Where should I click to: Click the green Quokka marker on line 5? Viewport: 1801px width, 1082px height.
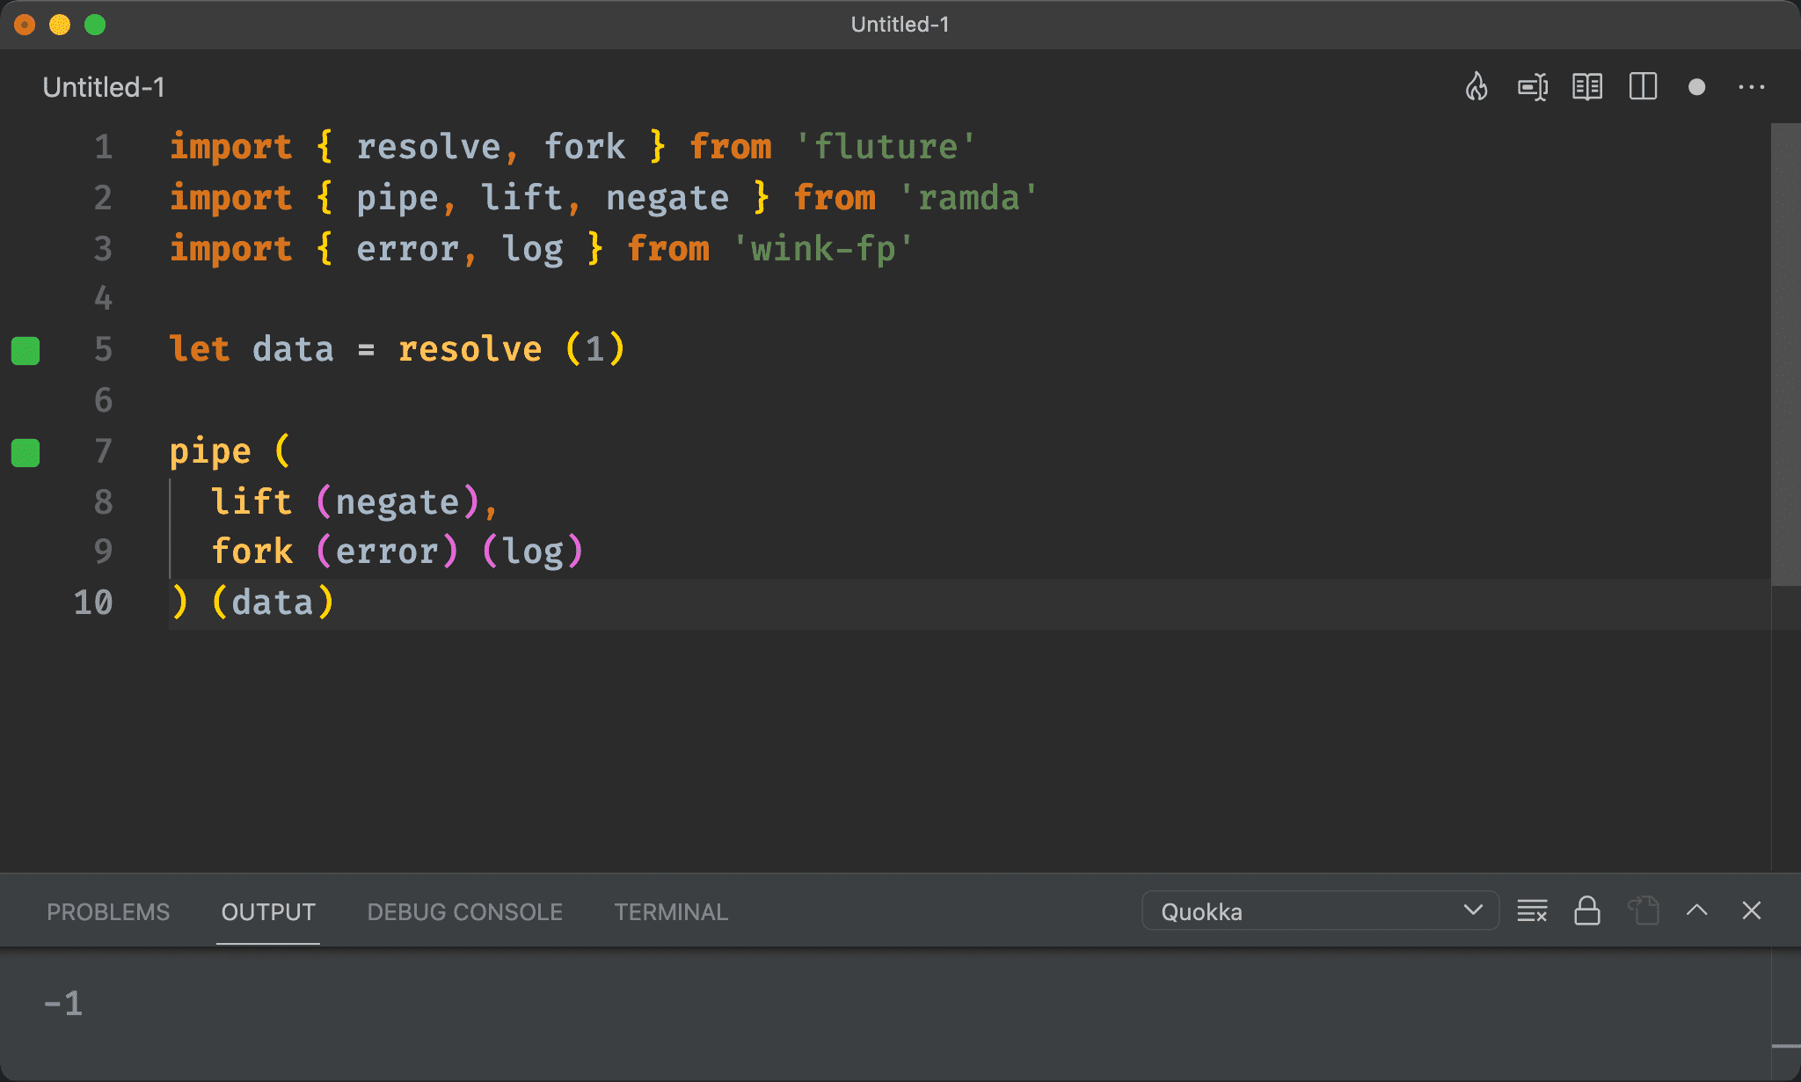click(x=26, y=350)
